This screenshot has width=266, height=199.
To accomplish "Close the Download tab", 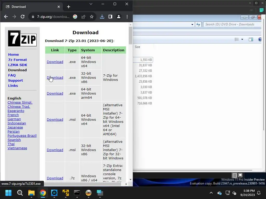I will 58,7.
